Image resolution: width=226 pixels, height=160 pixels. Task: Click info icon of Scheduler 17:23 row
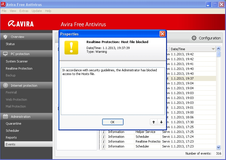click(x=104, y=146)
